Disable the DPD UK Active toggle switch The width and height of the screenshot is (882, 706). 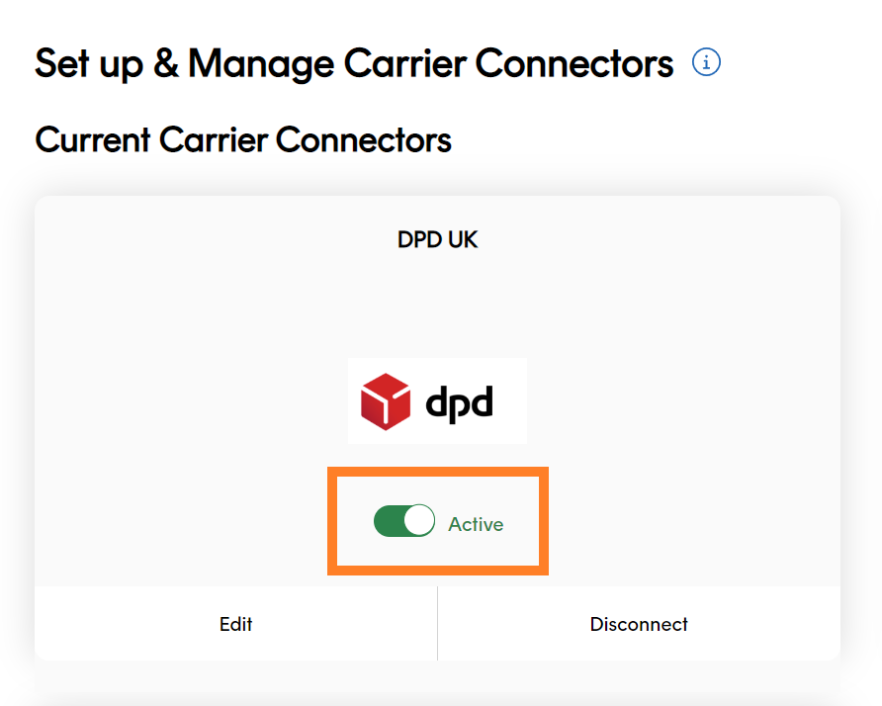pyautogui.click(x=403, y=520)
